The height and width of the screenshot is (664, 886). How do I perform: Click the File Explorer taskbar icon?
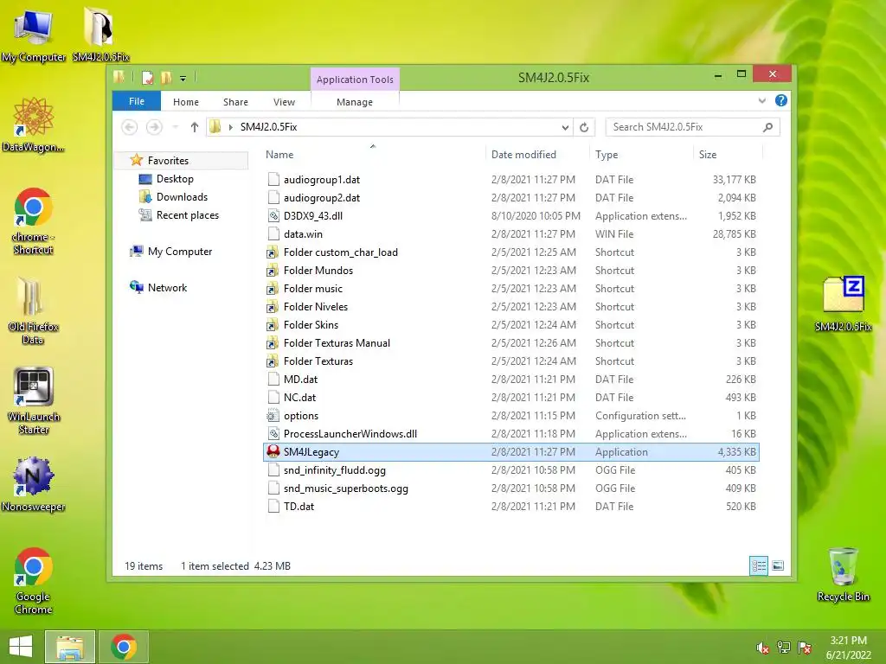70,647
